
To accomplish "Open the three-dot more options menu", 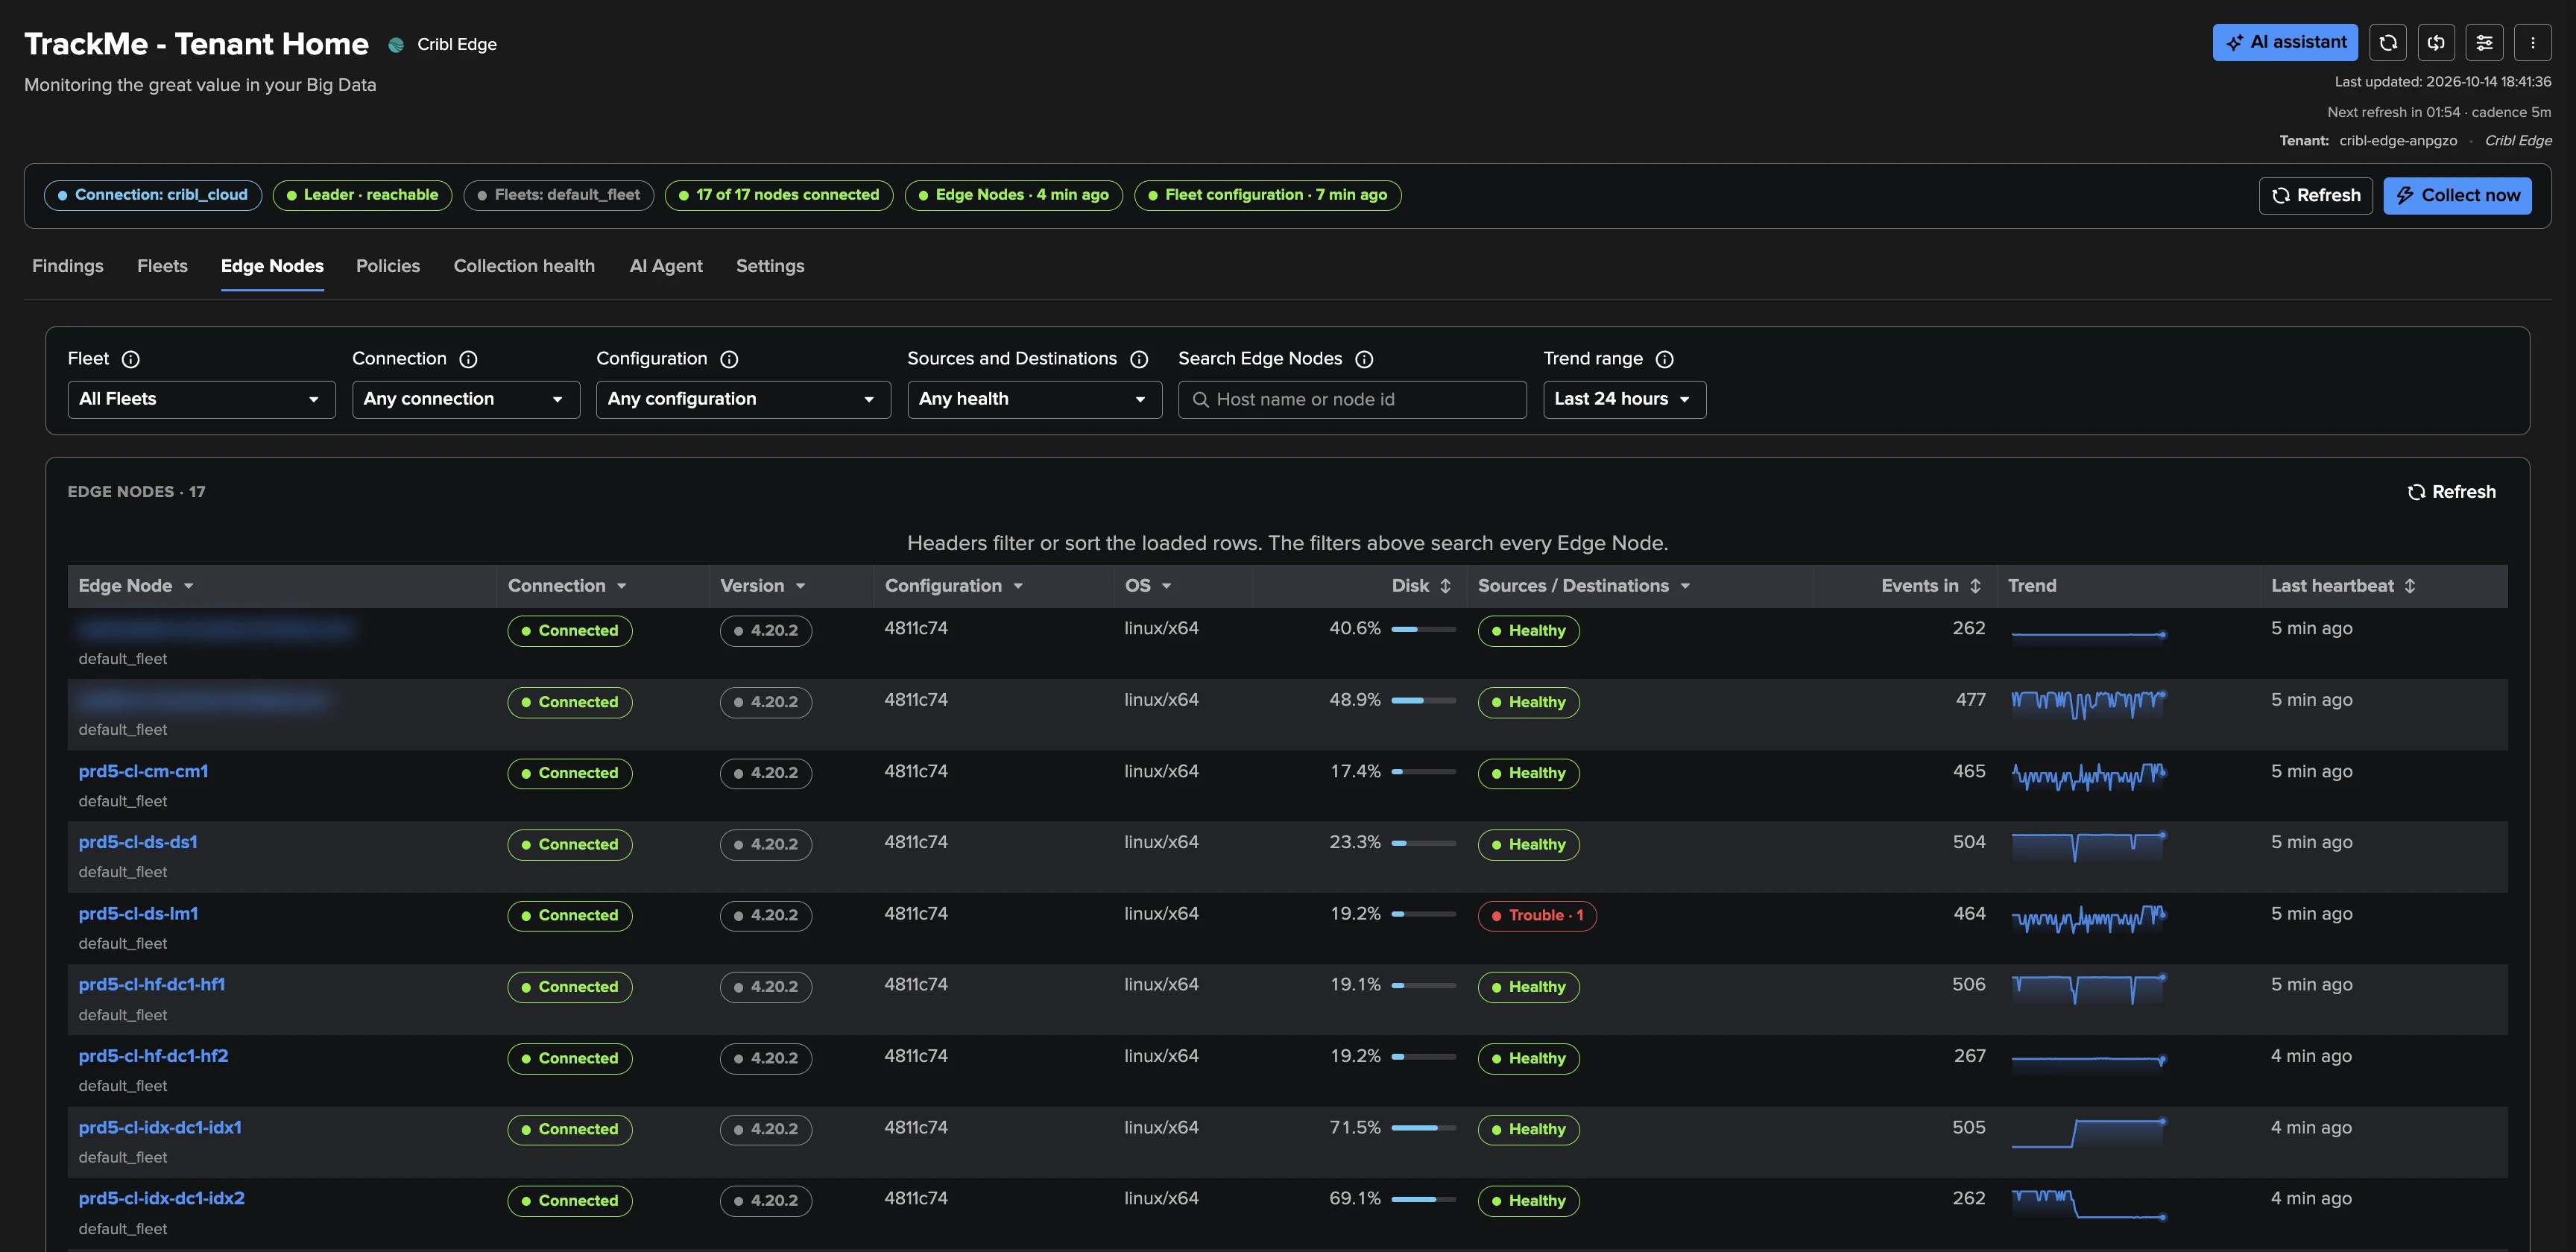I will pos(2532,42).
